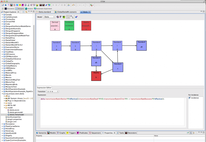Expand the src folder
Screen dimensions: 206x142
[4, 96]
